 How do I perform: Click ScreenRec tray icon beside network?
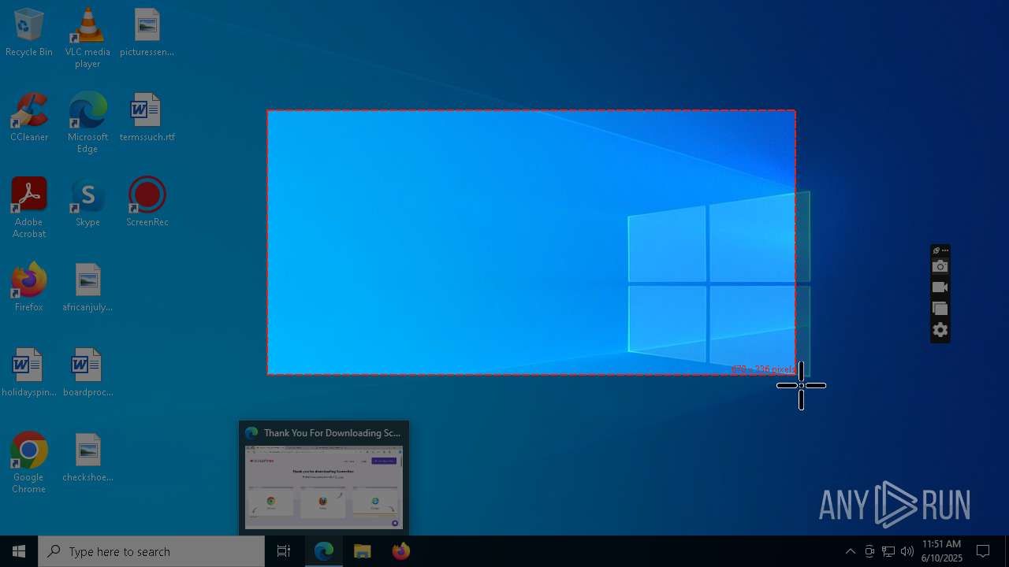869,551
